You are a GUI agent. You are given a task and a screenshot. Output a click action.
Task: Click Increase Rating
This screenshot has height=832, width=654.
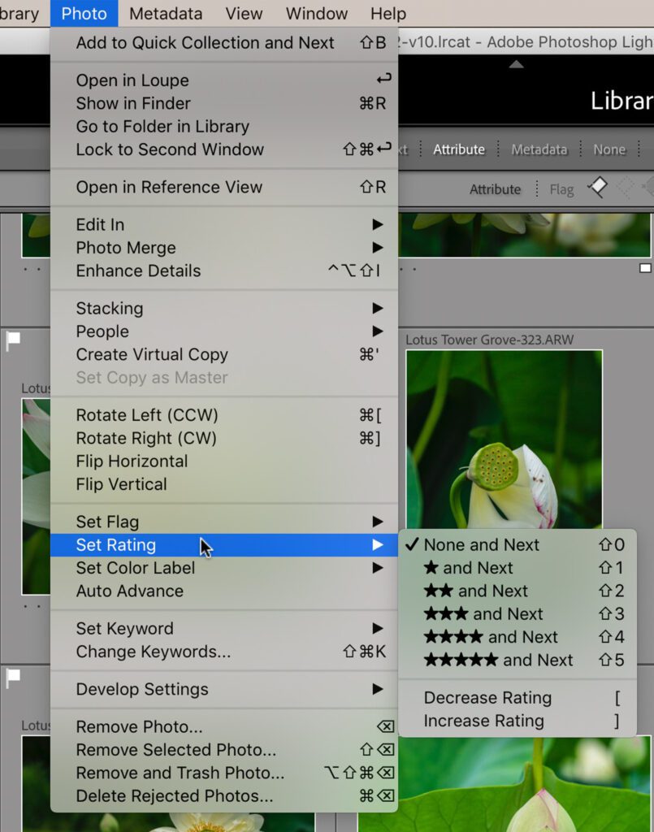484,721
